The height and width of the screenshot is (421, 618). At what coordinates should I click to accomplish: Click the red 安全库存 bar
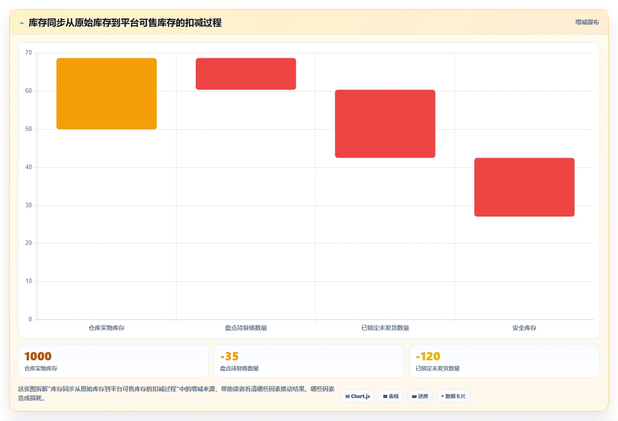[x=524, y=187]
